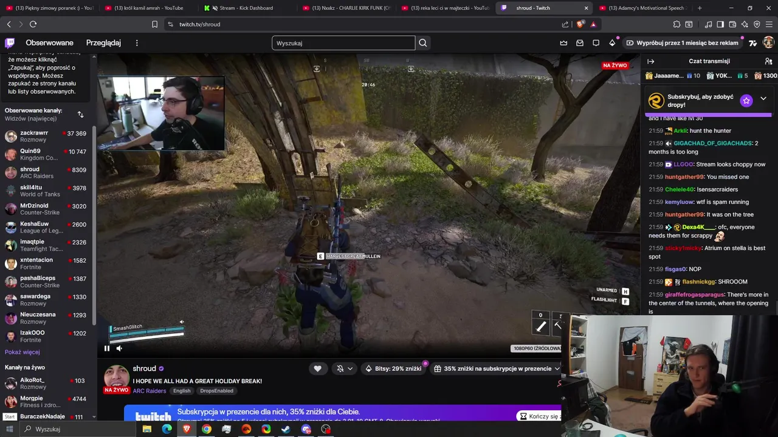Click the share page icon in address bar
Screen dimensions: 778x437
565,24
